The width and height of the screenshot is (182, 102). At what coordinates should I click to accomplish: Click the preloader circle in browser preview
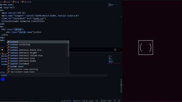[146, 48]
